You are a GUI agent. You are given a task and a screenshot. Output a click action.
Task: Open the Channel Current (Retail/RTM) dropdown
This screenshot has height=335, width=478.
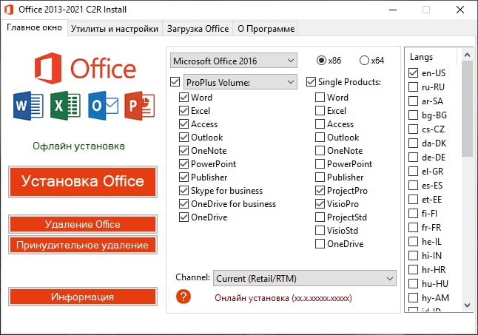tap(305, 279)
